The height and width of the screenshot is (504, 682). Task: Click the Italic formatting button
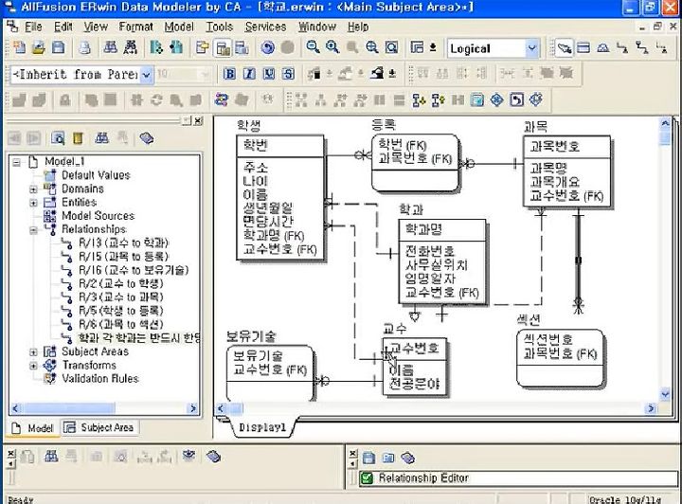[x=249, y=74]
